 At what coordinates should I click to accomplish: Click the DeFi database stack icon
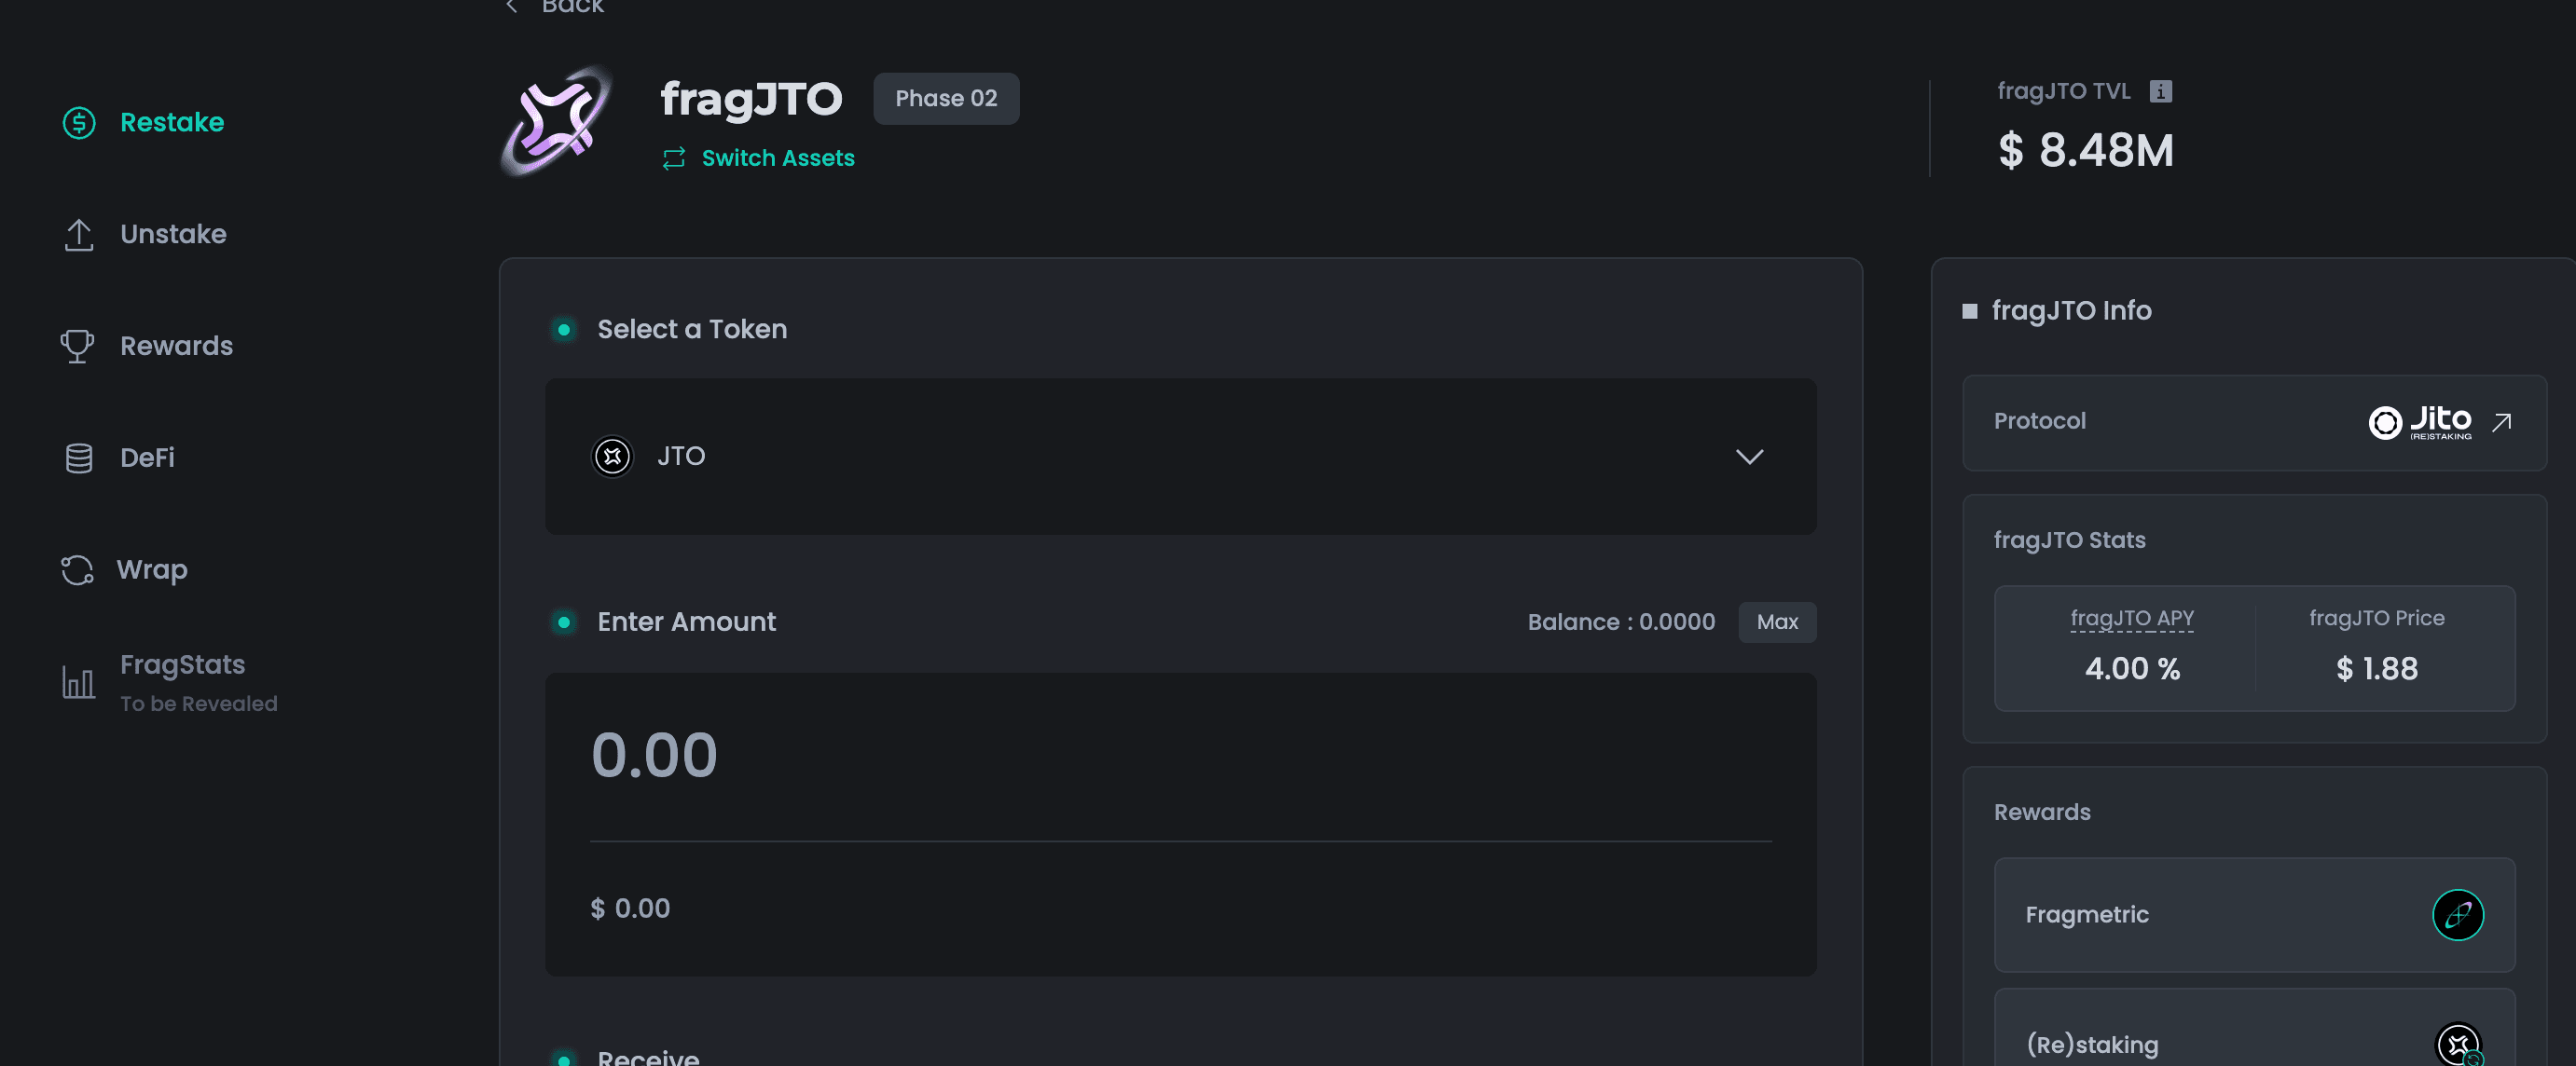pyautogui.click(x=79, y=458)
